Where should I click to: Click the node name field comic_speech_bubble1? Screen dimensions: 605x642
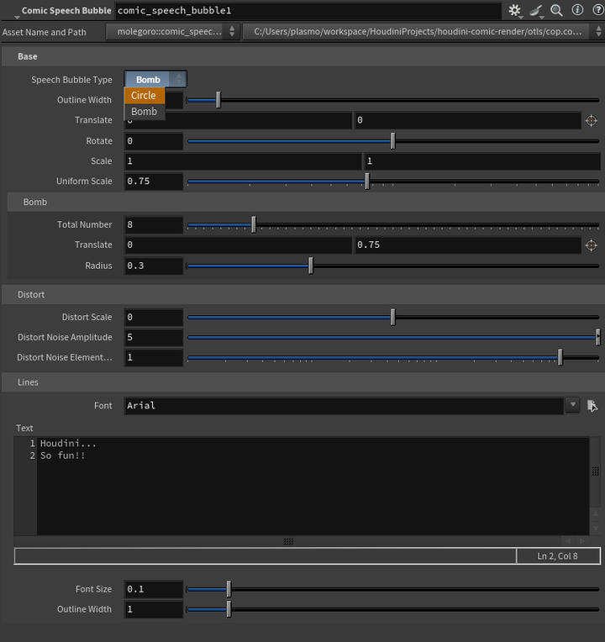pos(307,11)
